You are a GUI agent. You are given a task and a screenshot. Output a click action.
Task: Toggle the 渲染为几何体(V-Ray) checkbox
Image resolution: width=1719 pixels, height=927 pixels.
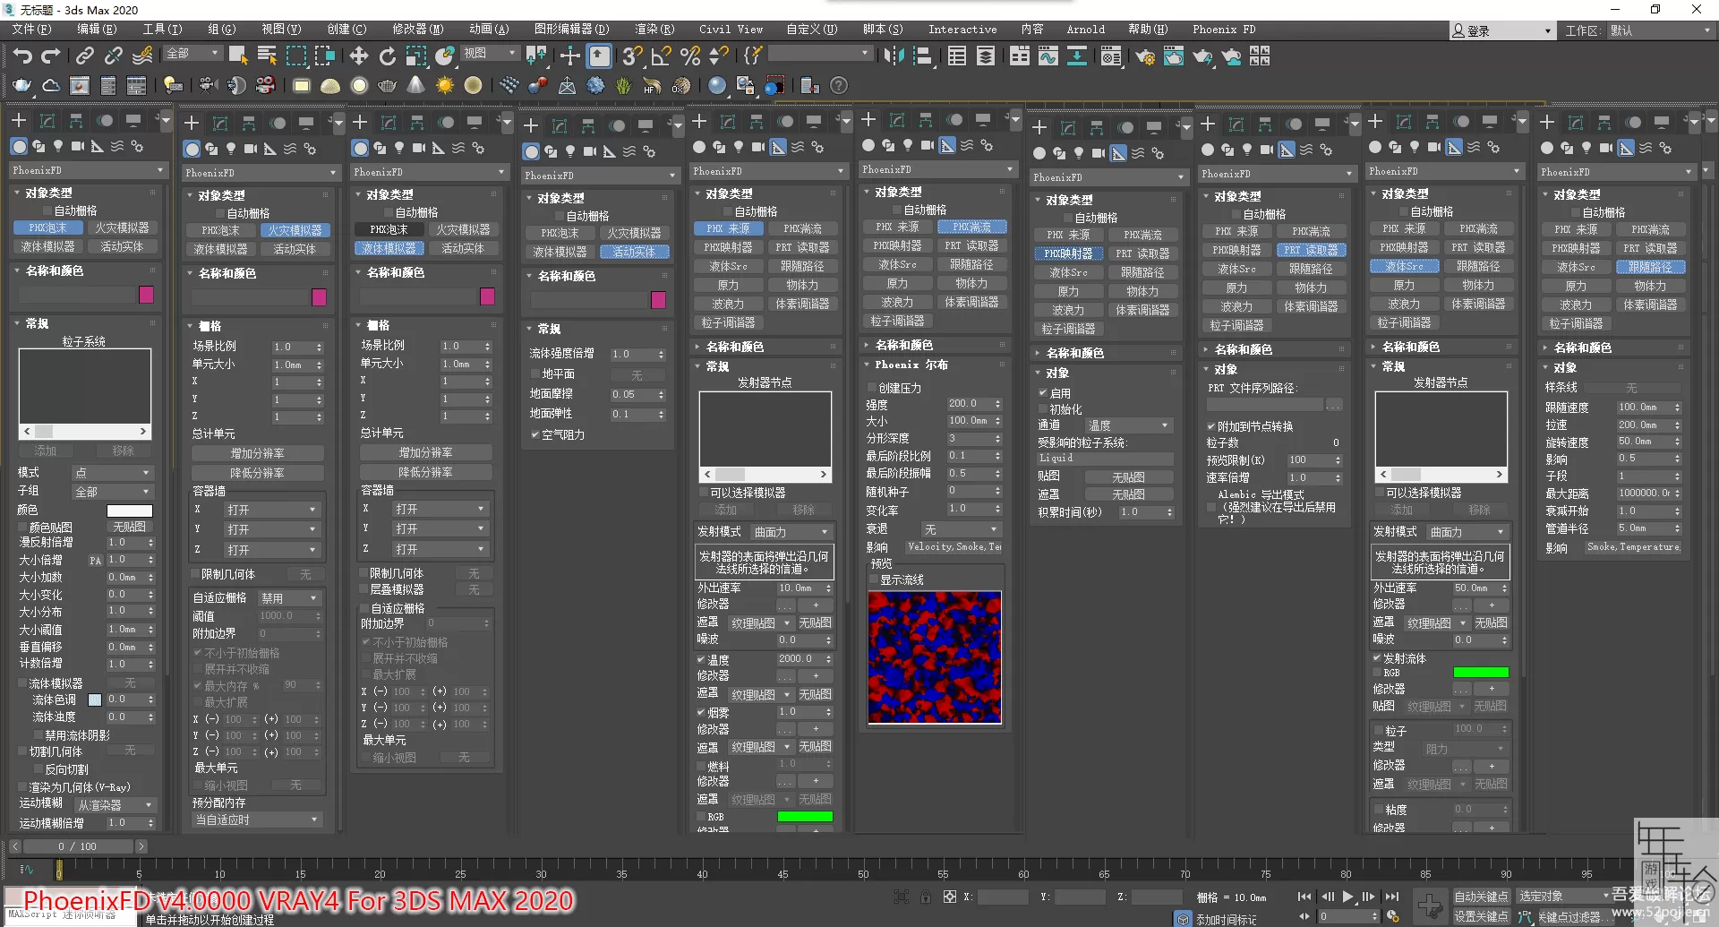(23, 787)
